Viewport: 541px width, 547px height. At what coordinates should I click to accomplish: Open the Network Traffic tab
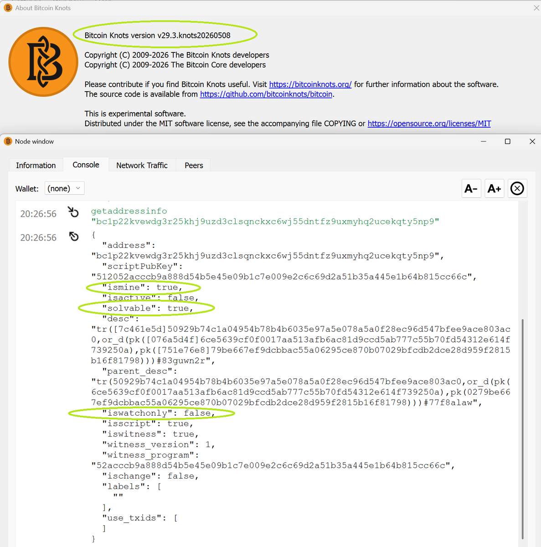pyautogui.click(x=142, y=165)
